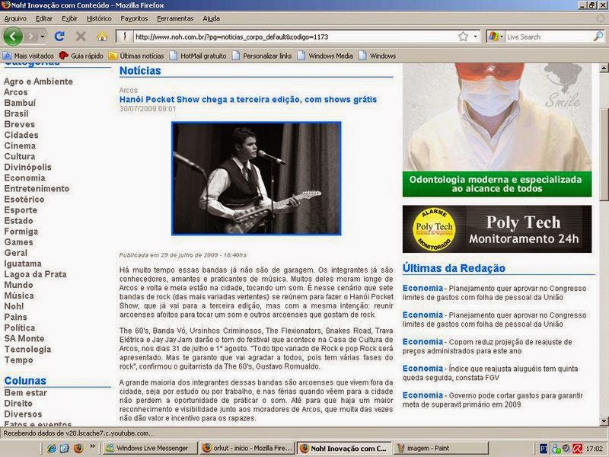
Task: Open the Personalizar links bookmark
Action: 262,56
